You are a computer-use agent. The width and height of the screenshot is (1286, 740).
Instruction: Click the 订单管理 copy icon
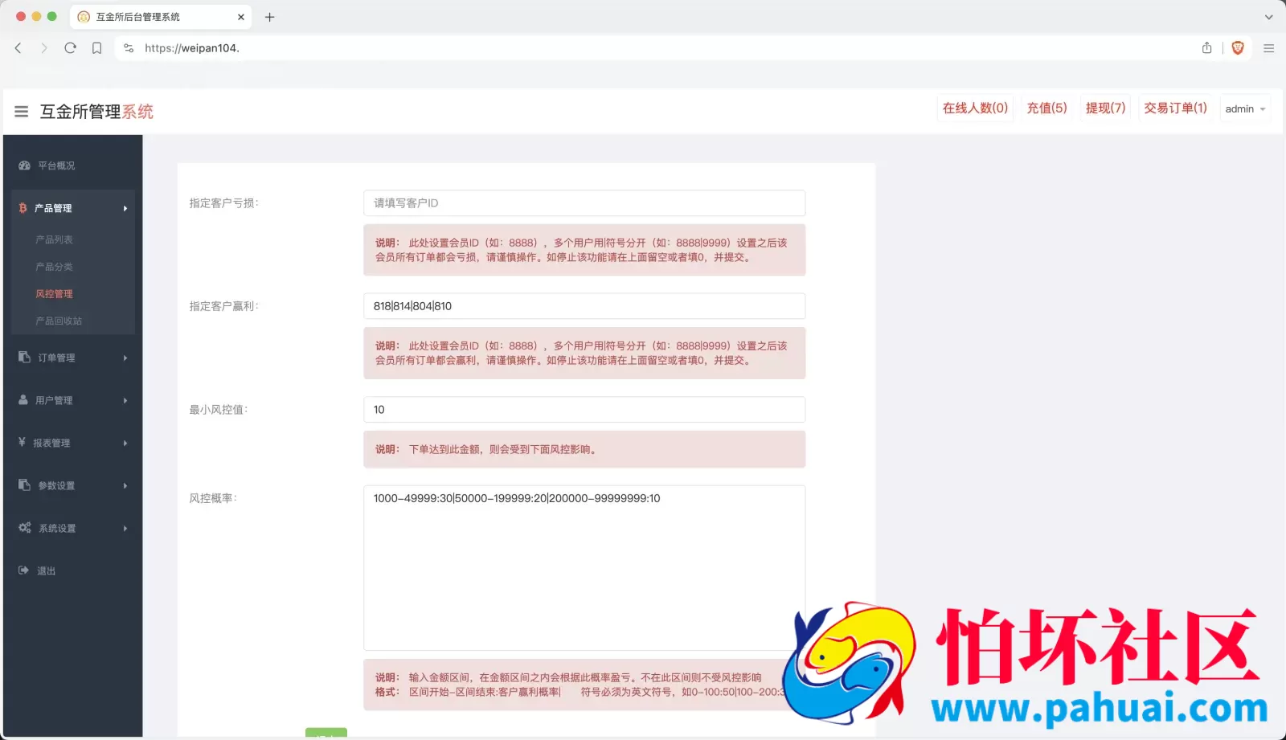24,358
